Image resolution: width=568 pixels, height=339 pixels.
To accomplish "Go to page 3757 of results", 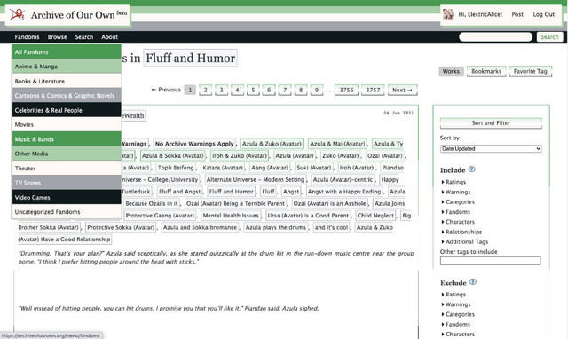I will pos(373,90).
